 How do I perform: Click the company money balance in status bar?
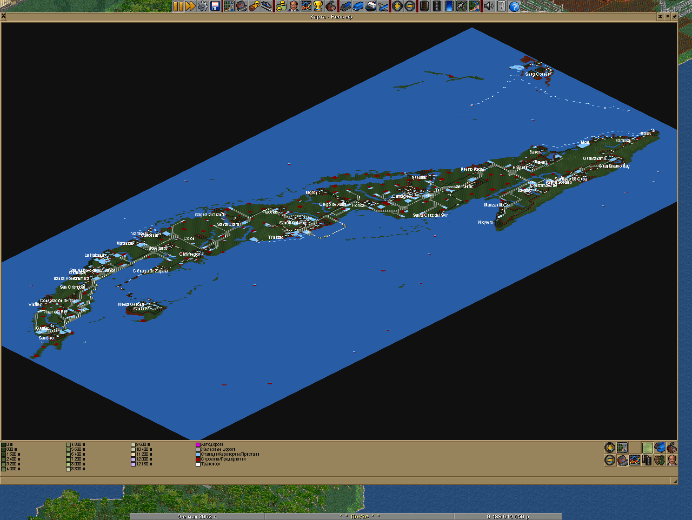point(508,517)
